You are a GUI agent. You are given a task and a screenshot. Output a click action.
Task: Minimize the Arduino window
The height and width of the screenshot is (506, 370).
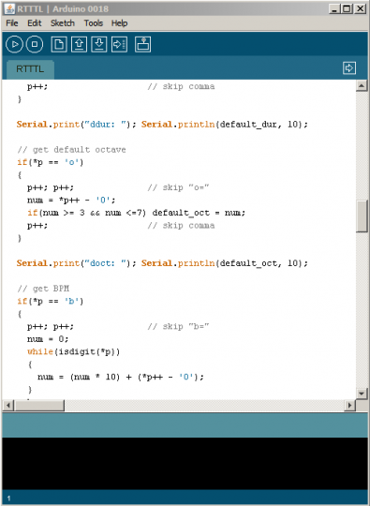pyautogui.click(x=334, y=8)
